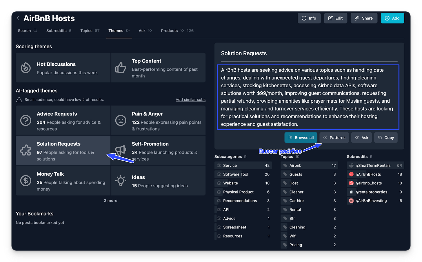
Task: Switch to the Topics tab
Action: pos(90,31)
